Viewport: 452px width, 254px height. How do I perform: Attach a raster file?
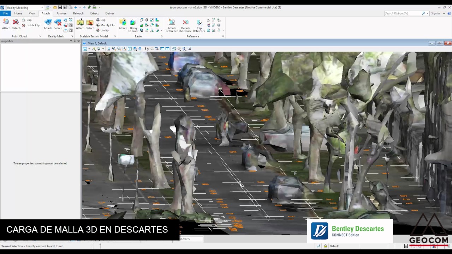(x=123, y=24)
